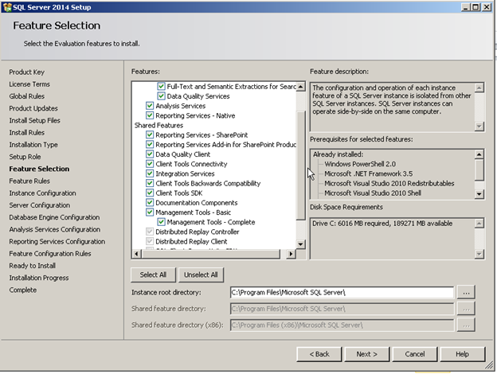Image resolution: width=497 pixels, height=374 pixels.
Task: Click Prerequisites list scroll down arrow
Action: coord(479,194)
